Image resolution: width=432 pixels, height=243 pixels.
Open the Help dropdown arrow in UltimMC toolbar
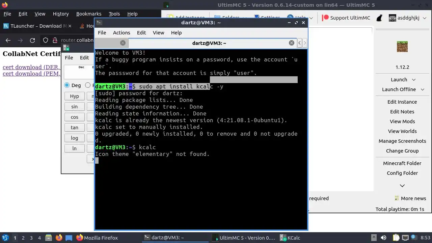point(311,18)
